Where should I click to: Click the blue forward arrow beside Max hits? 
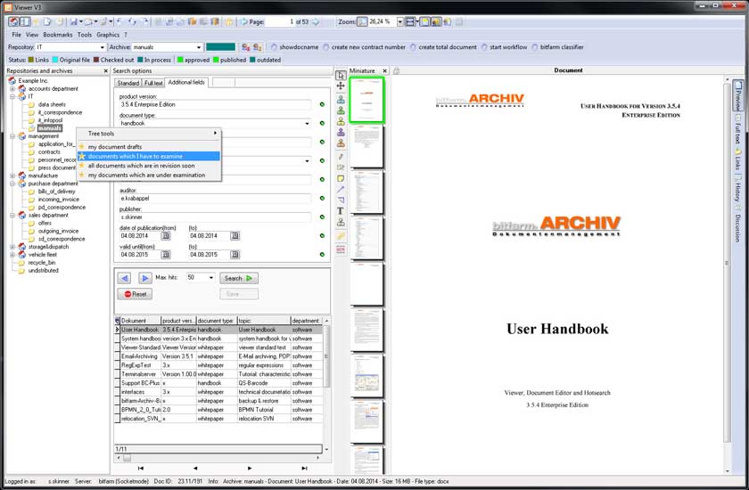145,278
